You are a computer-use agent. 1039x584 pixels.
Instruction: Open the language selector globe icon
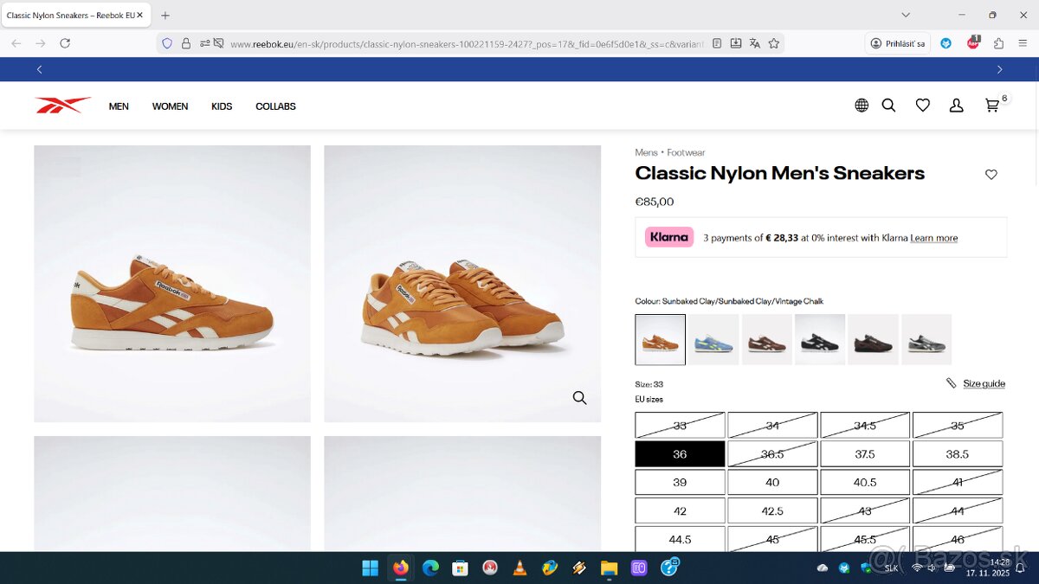coord(862,105)
